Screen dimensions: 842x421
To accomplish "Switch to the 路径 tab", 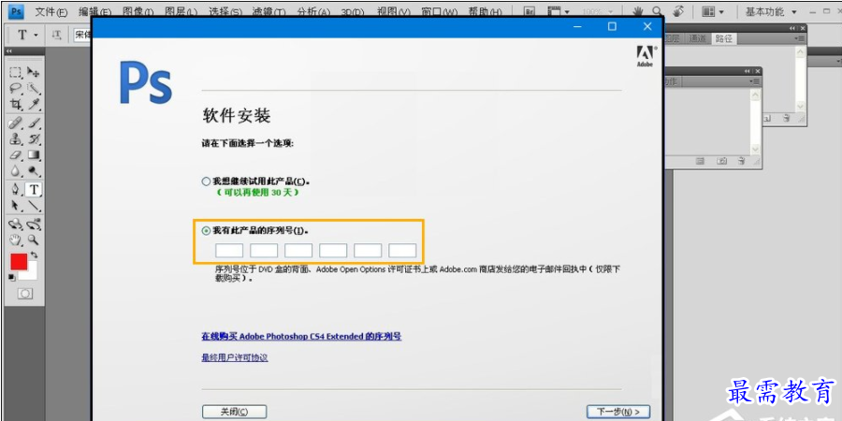I will click(x=723, y=38).
